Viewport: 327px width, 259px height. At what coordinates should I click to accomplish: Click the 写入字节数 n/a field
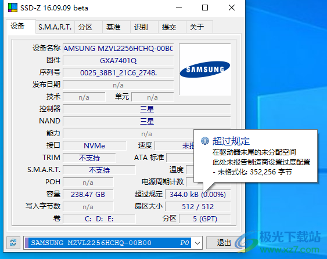point(88,207)
